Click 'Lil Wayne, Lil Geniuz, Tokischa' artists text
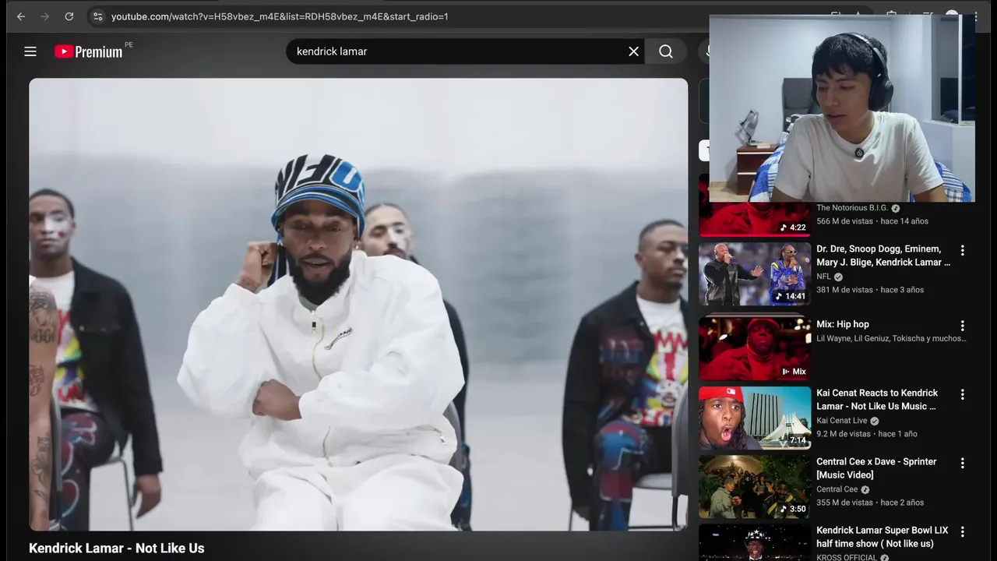The height and width of the screenshot is (561, 997). pos(891,339)
